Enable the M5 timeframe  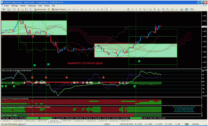[74, 9]
